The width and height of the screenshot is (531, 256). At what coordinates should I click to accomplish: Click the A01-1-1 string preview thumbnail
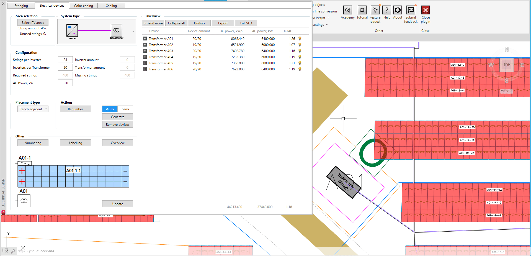coord(73,176)
